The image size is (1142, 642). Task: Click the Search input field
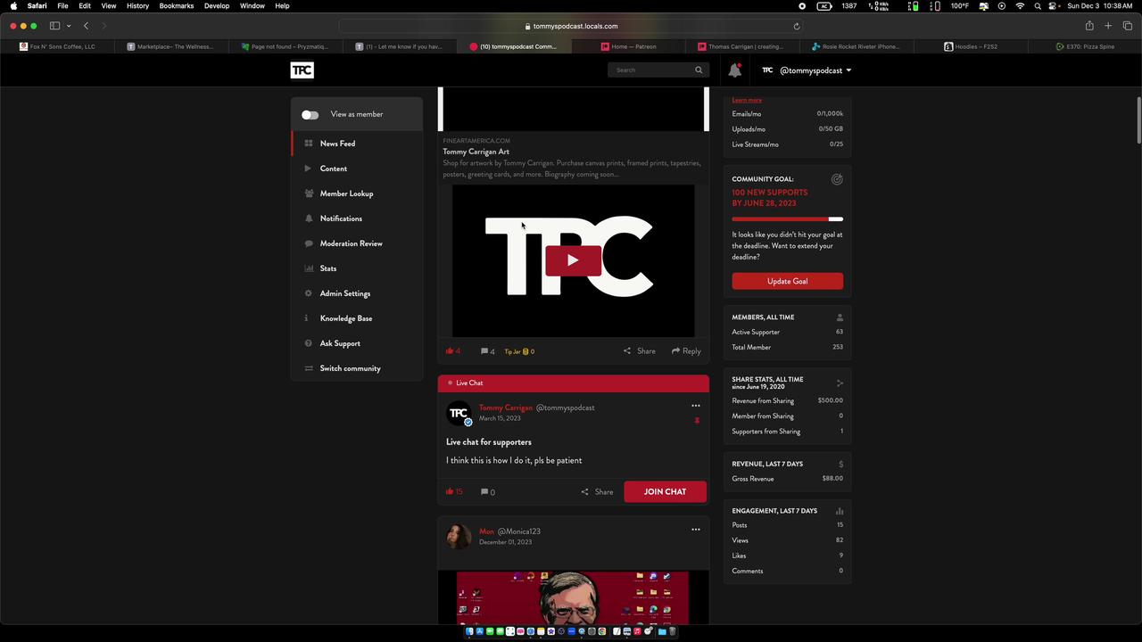(651, 70)
